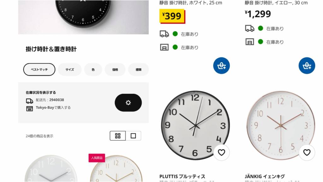Click the delivery truck icon beside 配送先
This screenshot has height=182, width=323.
29,101
